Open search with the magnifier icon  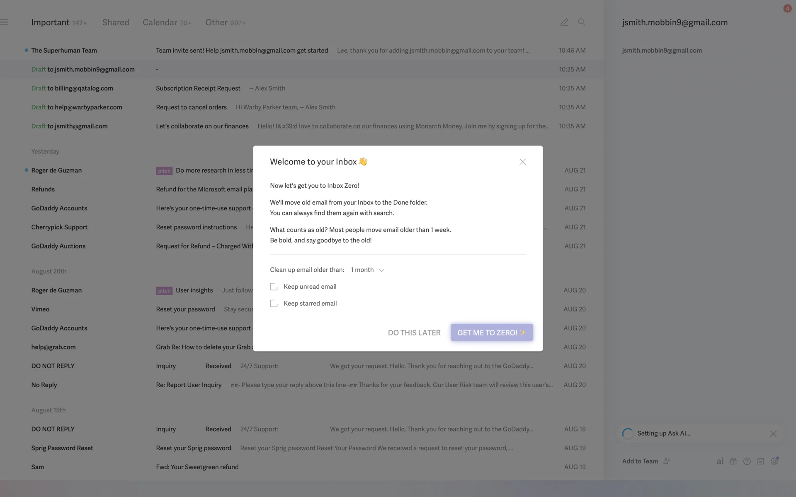coord(582,22)
